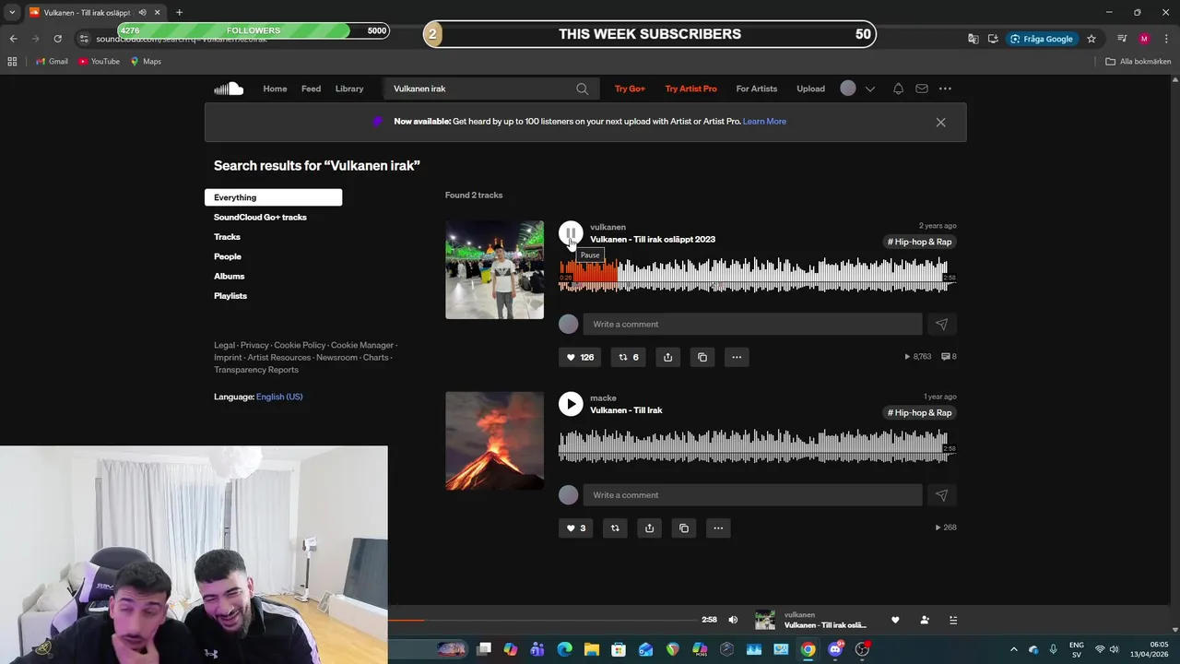The width and height of the screenshot is (1180, 664).
Task: Repost the macke Till Irak track
Action: point(615,528)
